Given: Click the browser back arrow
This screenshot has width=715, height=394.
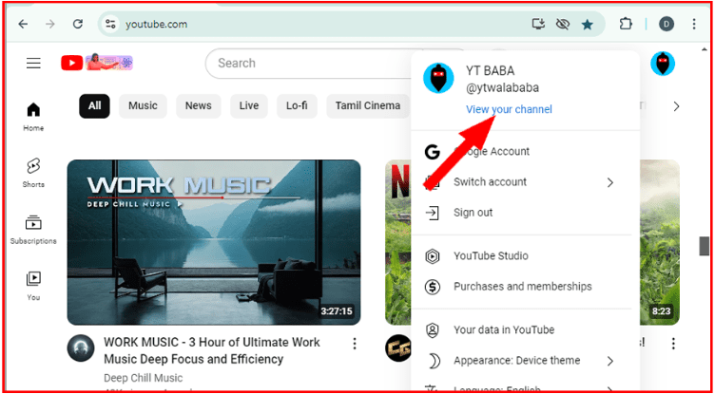Looking at the screenshot, I should (x=23, y=24).
